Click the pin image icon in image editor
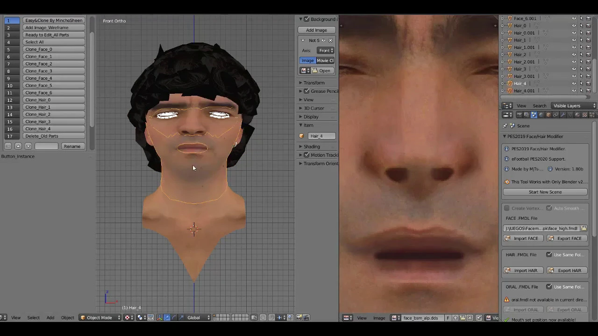The width and height of the screenshot is (598, 336). [479, 318]
